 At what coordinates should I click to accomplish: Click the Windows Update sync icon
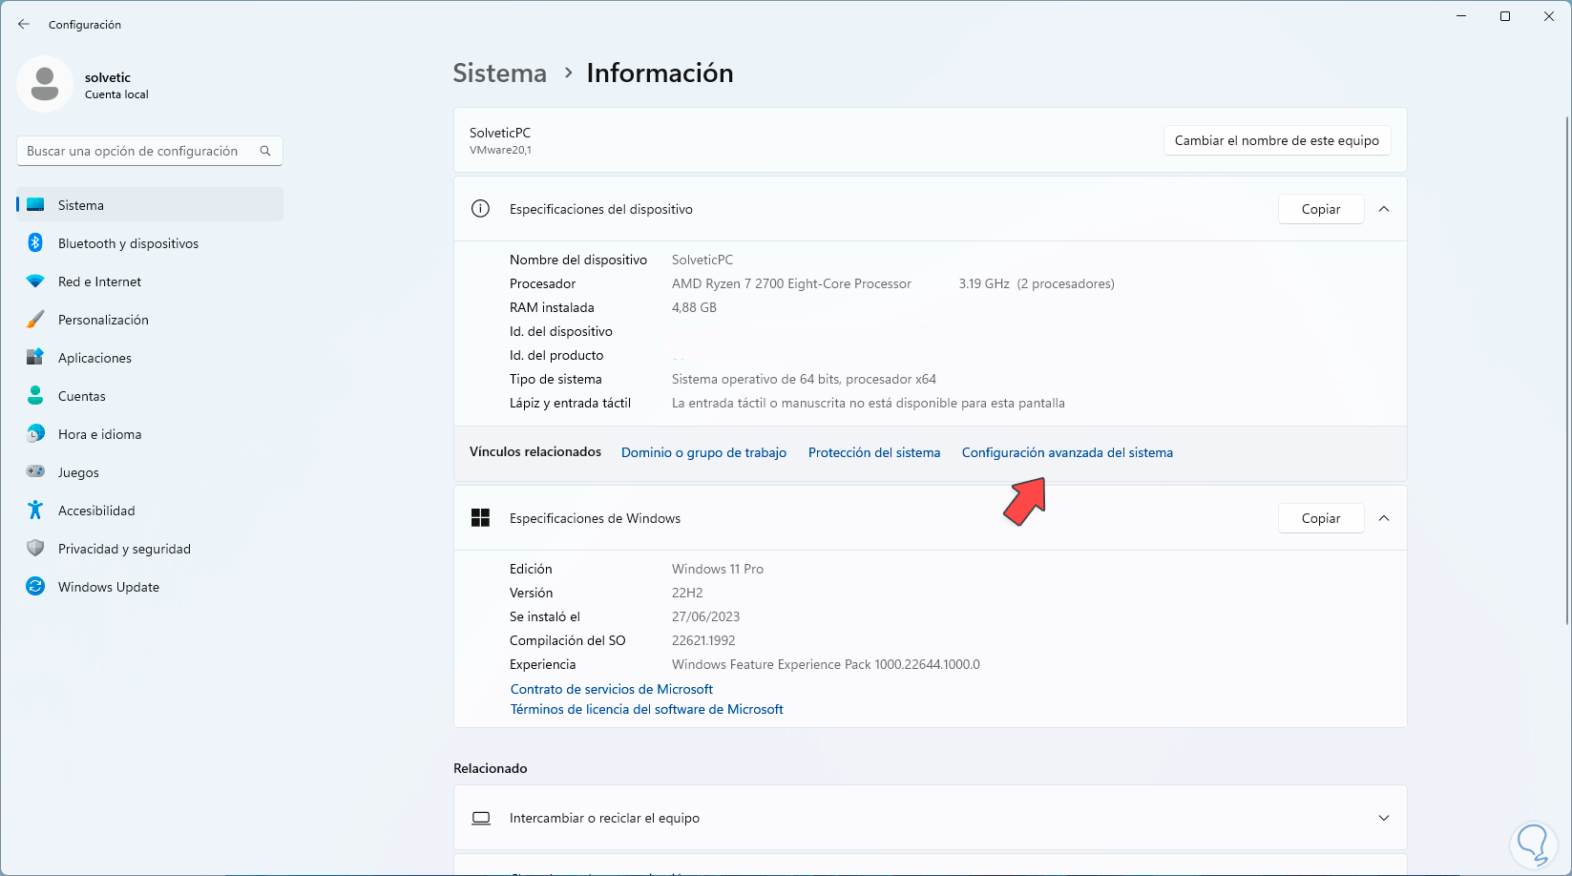35,587
